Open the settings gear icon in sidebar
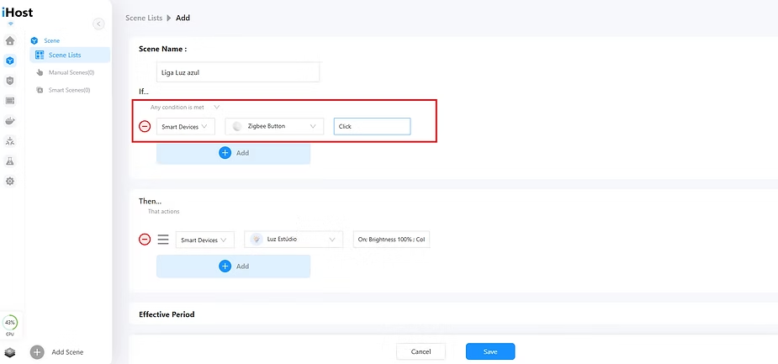 10,182
